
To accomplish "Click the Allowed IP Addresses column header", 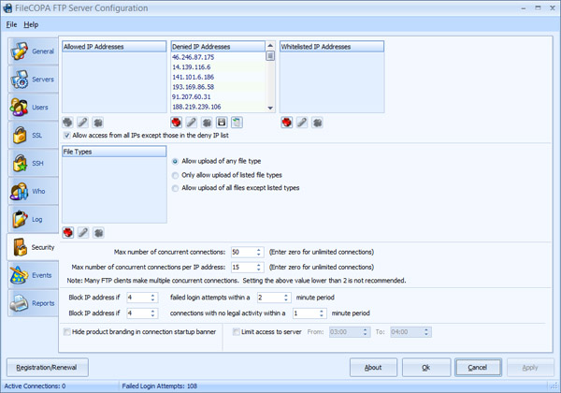I will click(114, 47).
